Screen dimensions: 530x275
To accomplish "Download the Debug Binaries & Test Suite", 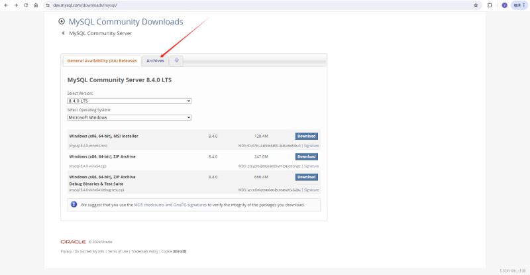I will pos(306,177).
